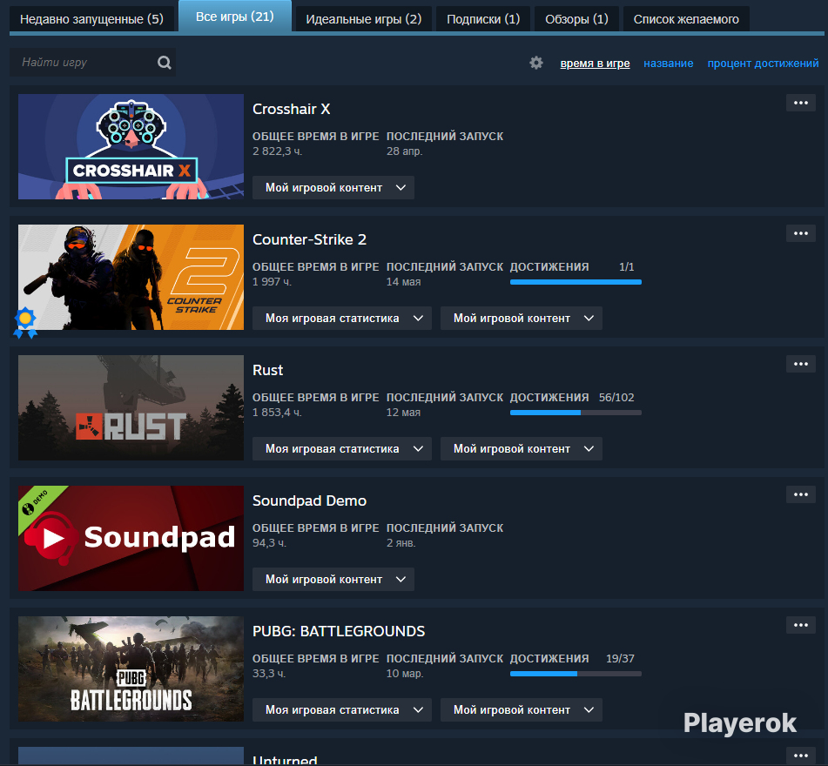Viewport: 828px width, 766px height.
Task: Click the search magnifier icon
Action: (165, 63)
